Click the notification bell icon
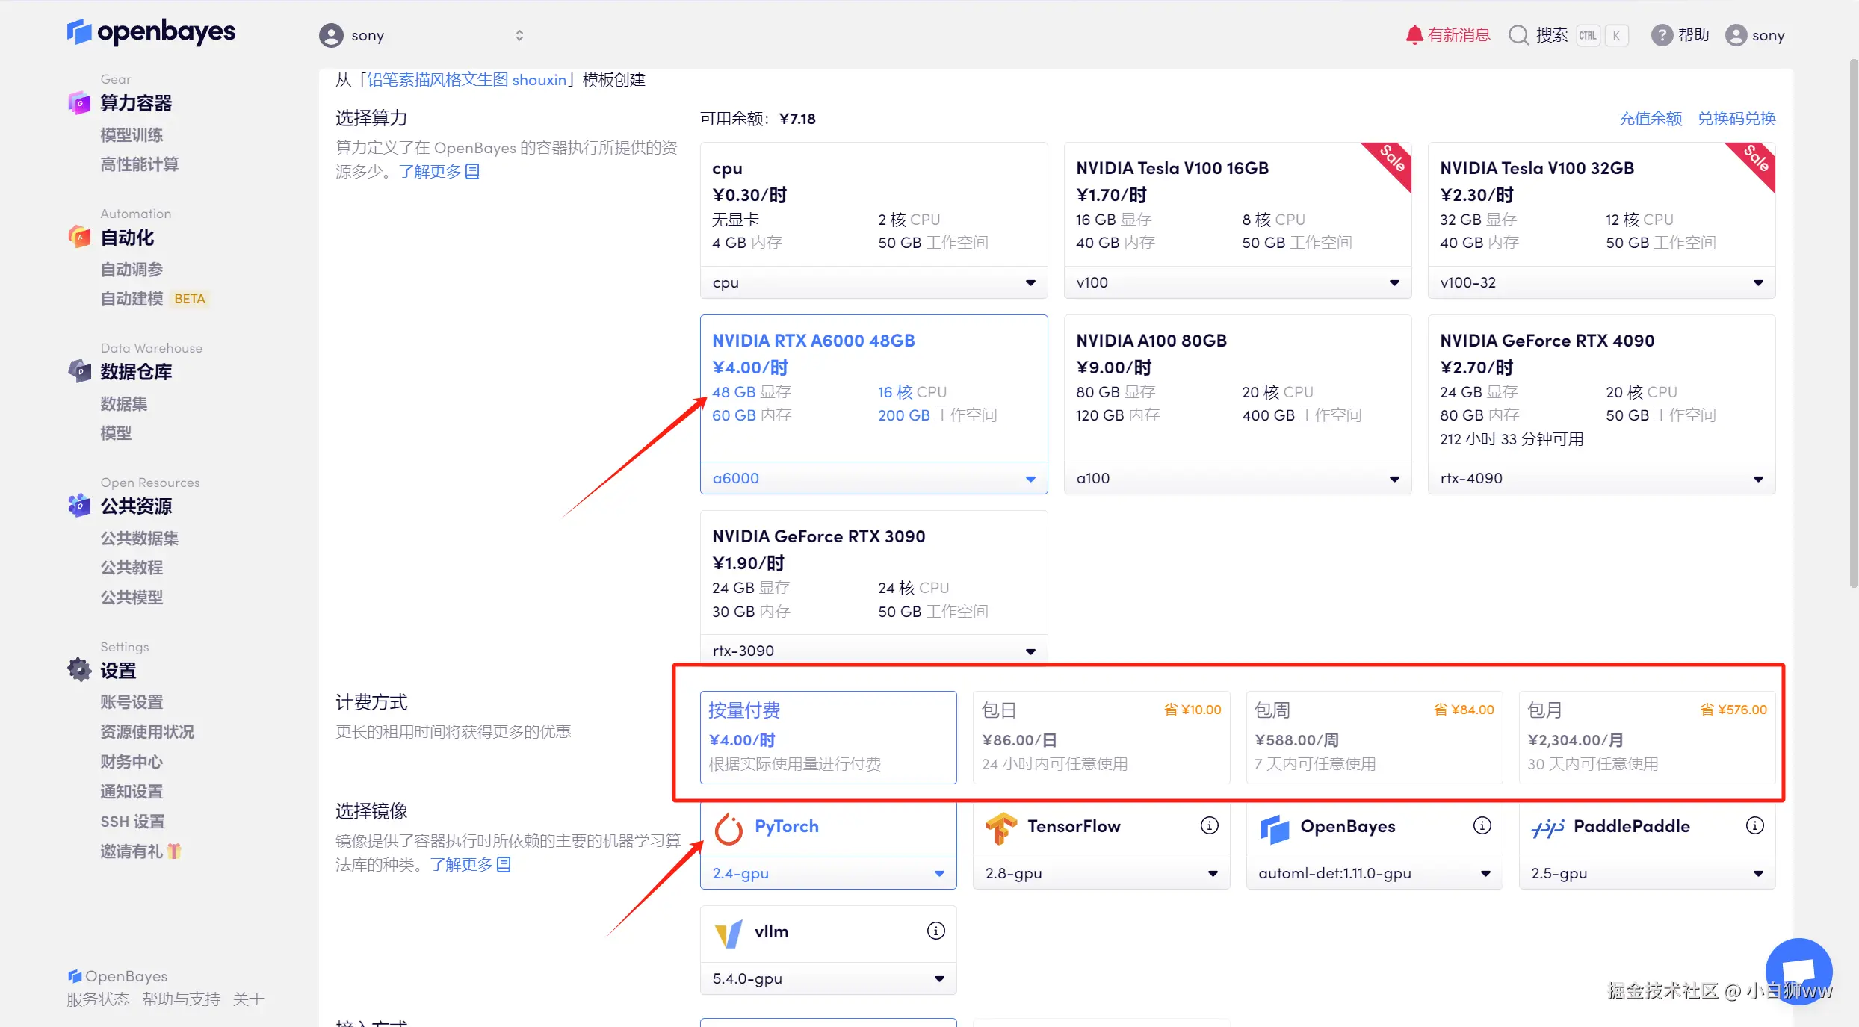Screen dimensions: 1859x1027 1414,35
